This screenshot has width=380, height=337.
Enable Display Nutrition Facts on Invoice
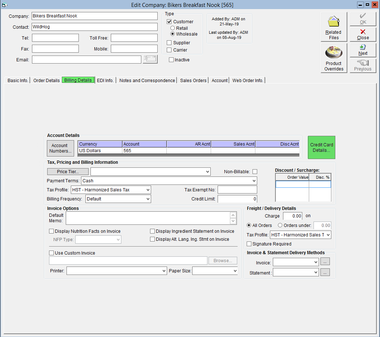point(51,231)
